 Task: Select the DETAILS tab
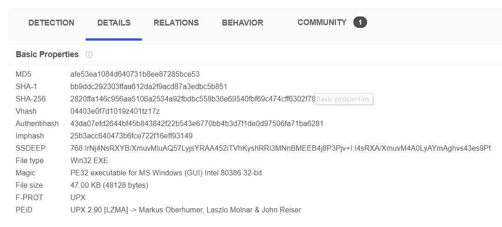point(114,23)
